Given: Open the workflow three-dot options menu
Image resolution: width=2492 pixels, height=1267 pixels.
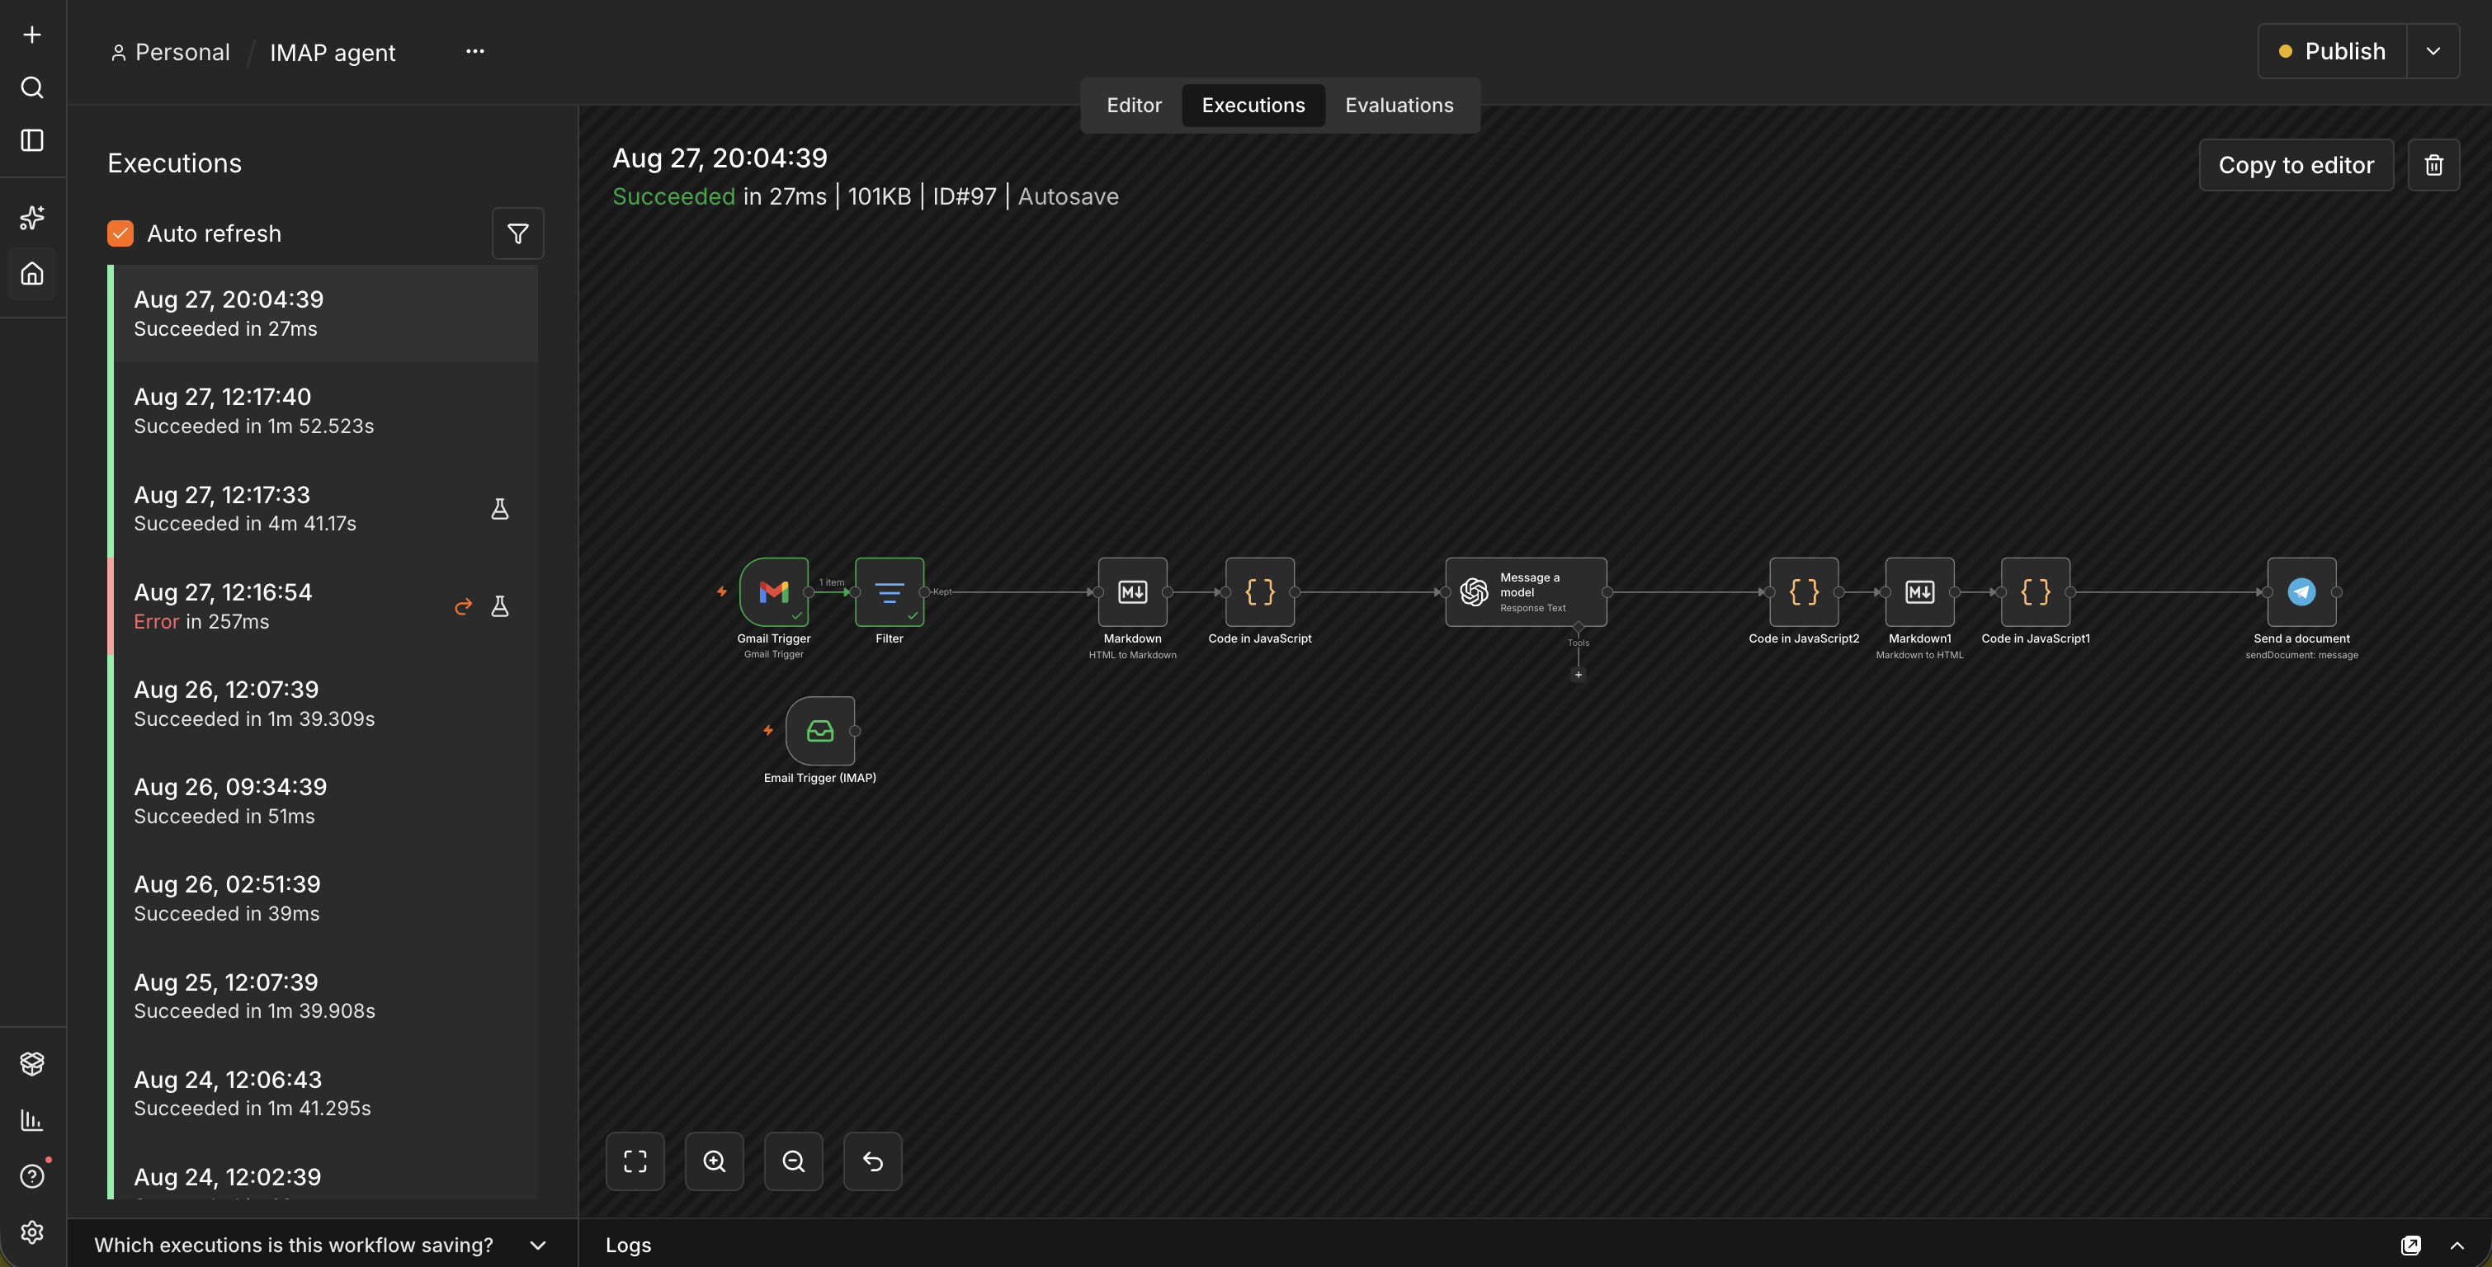Looking at the screenshot, I should pos(475,51).
